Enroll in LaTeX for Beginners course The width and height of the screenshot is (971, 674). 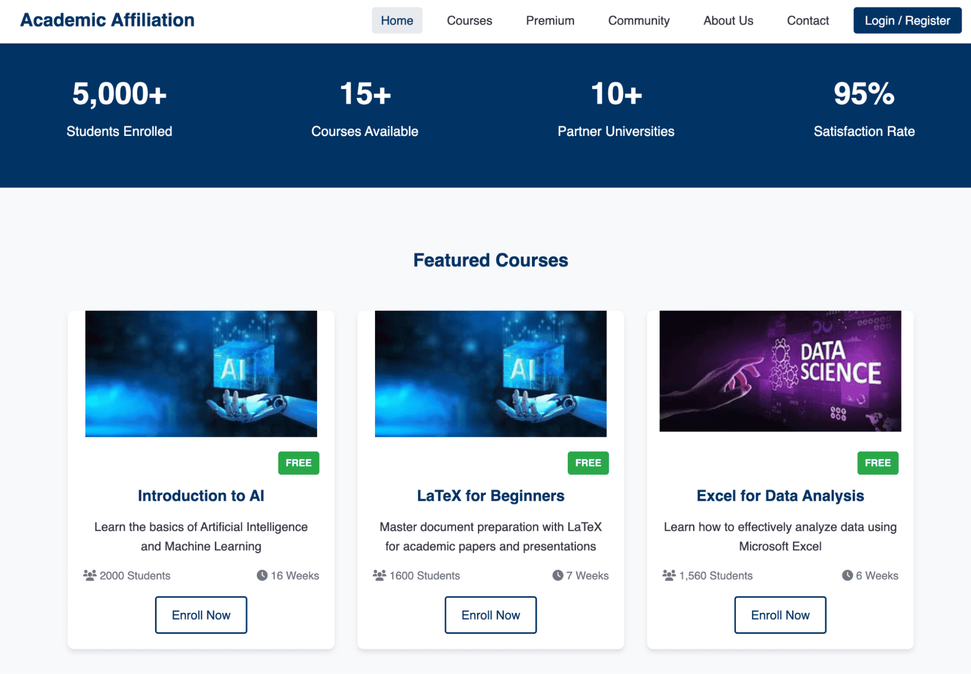[490, 615]
